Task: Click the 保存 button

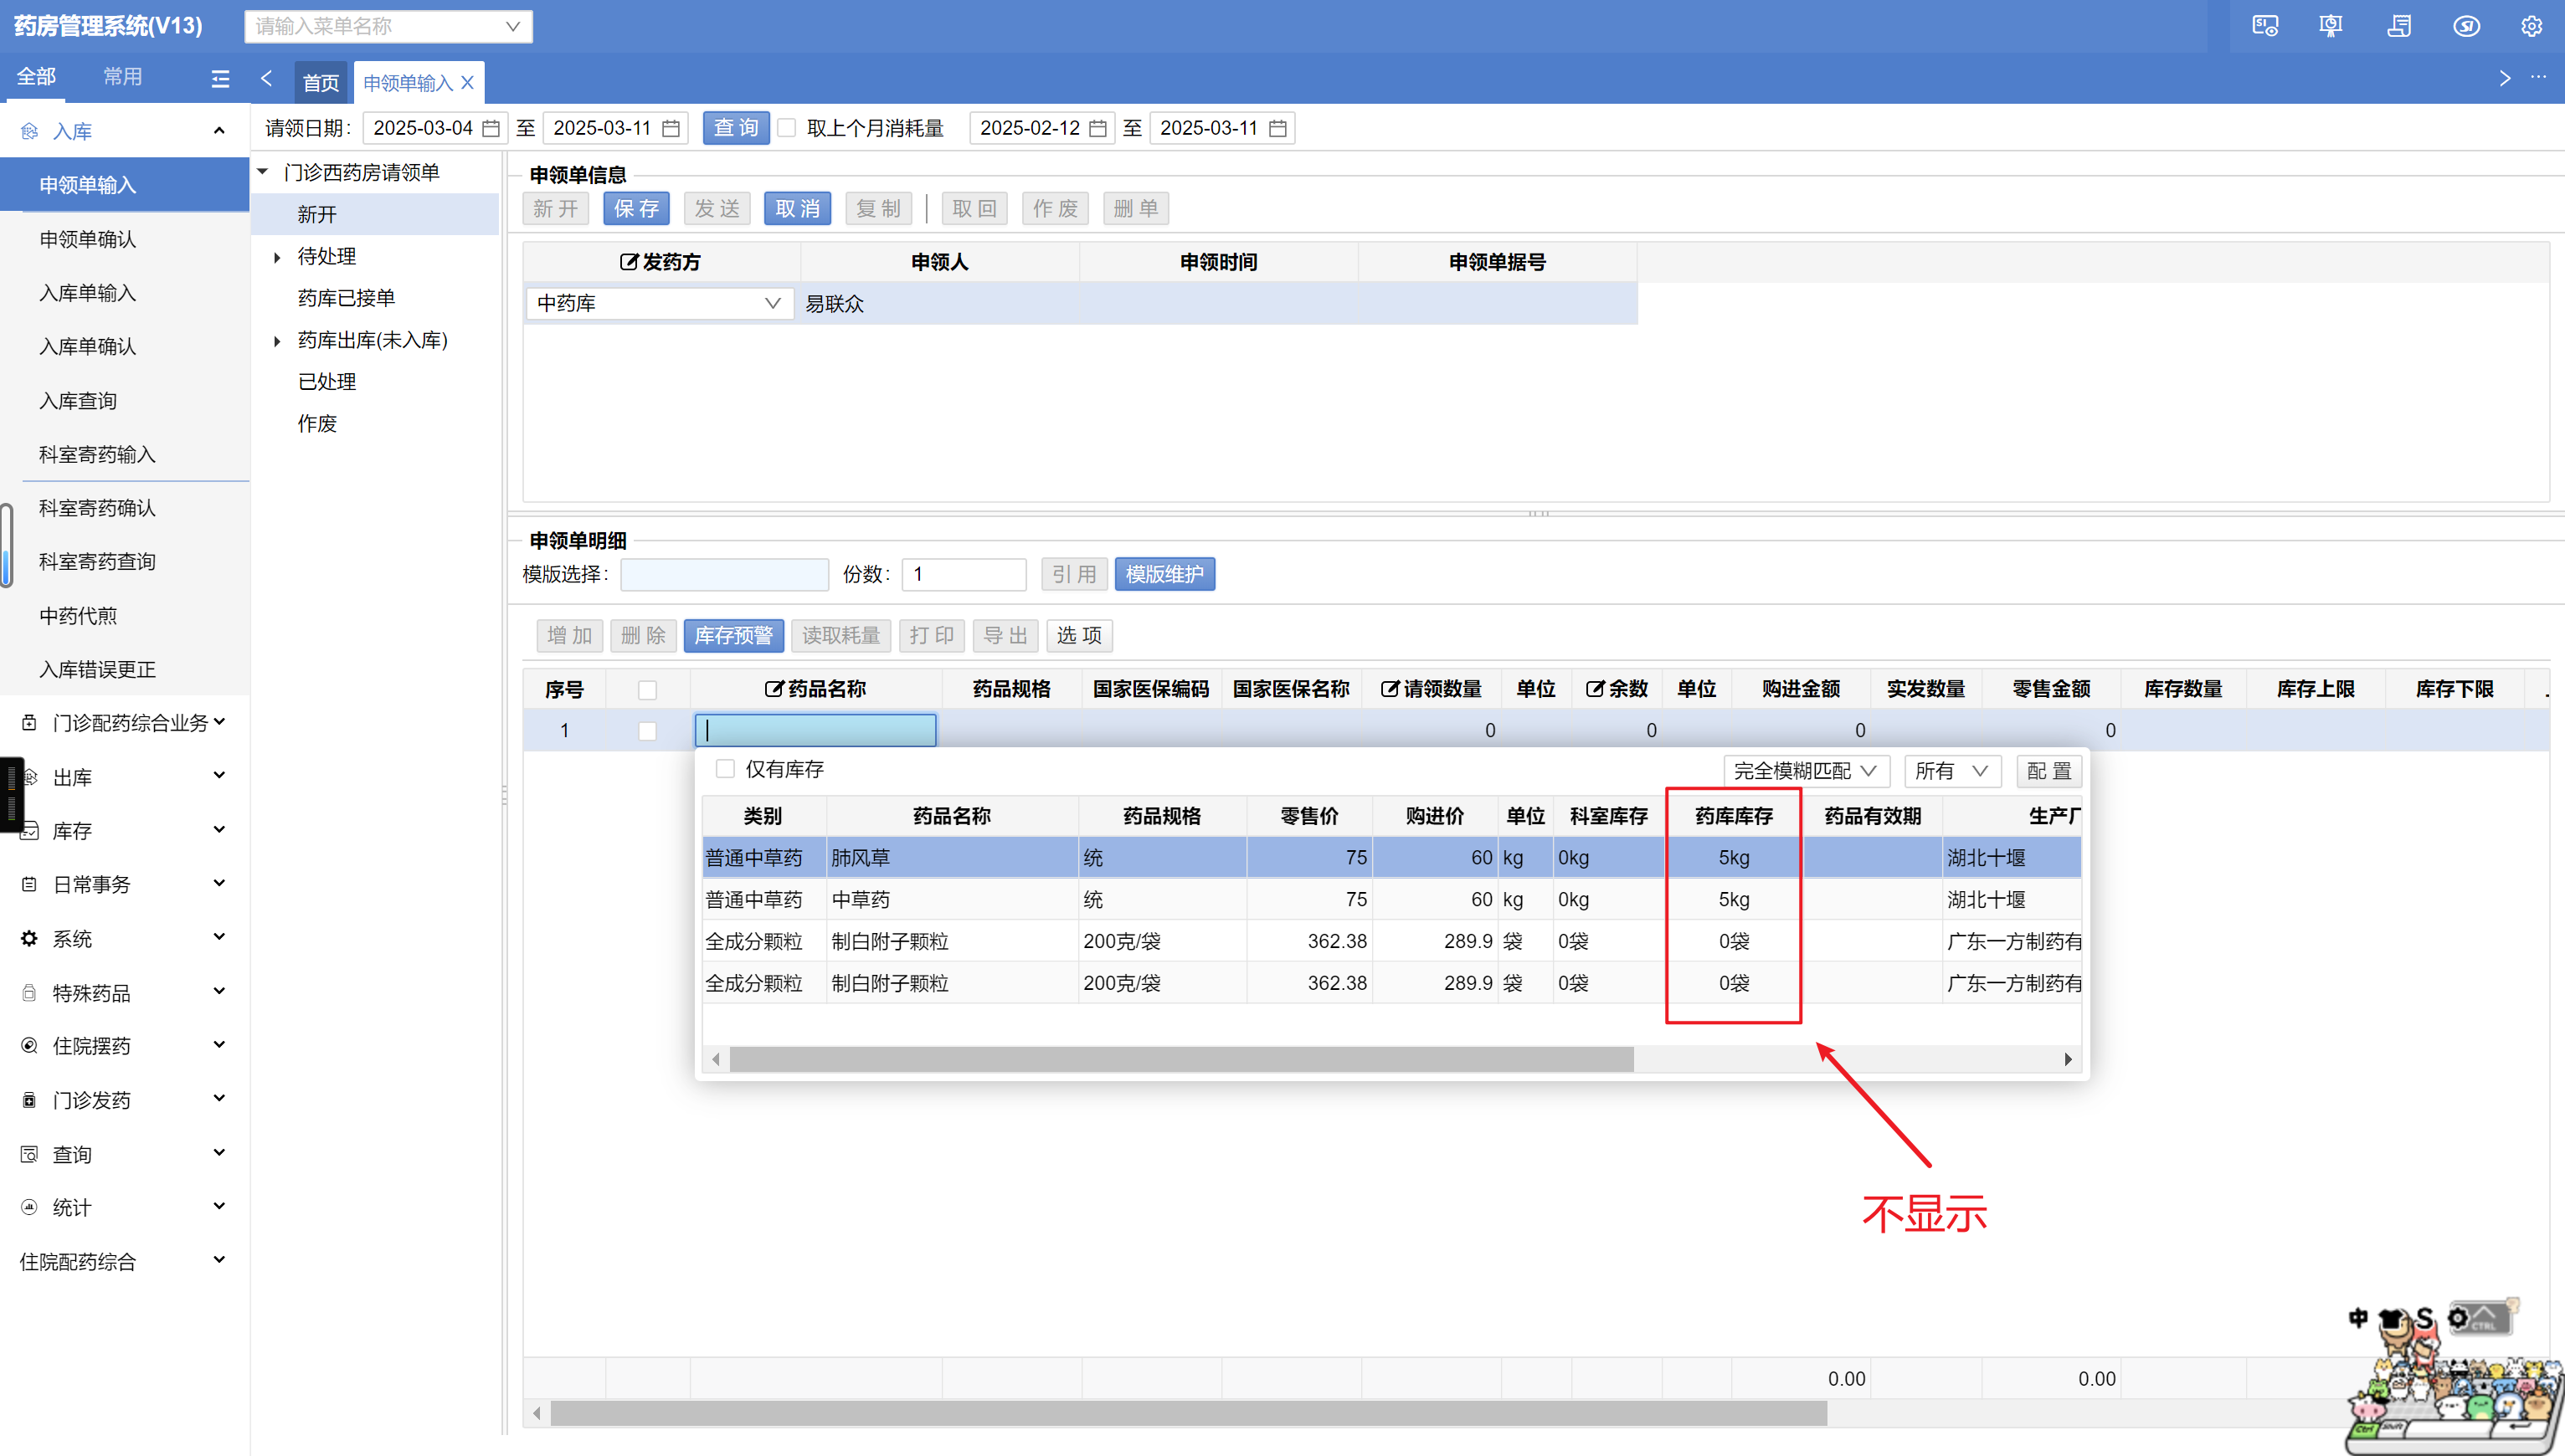Action: (x=635, y=208)
